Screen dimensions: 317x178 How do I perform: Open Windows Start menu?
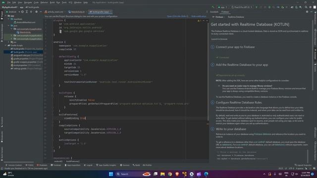111,174
